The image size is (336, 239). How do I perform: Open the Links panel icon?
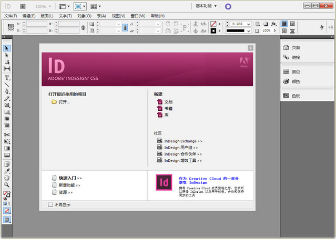(x=294, y=57)
